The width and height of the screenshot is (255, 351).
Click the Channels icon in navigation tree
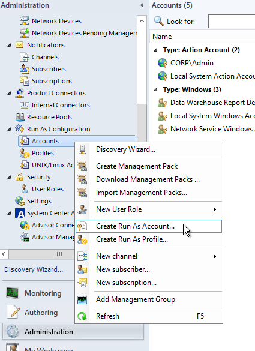(24, 57)
